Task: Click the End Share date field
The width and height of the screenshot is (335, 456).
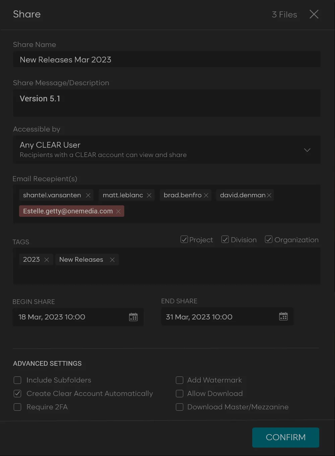Action: pyautogui.click(x=227, y=316)
